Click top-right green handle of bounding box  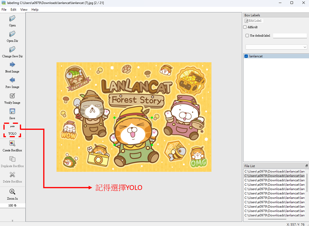(152, 118)
